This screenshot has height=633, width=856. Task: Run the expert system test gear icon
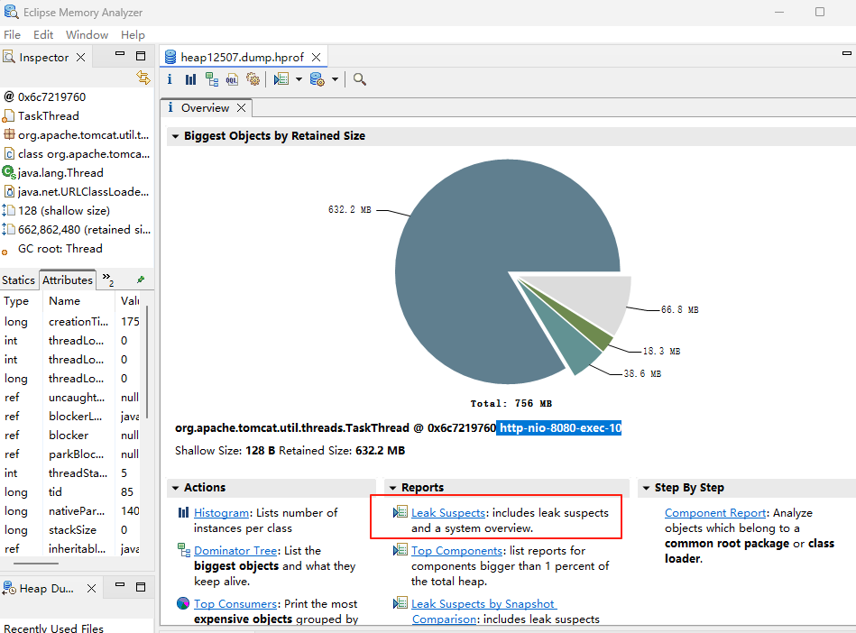(x=253, y=78)
